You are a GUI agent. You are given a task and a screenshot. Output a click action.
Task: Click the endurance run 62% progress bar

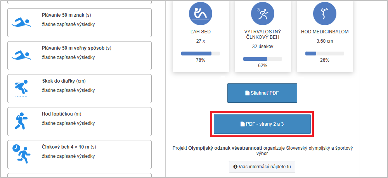pos(262,59)
